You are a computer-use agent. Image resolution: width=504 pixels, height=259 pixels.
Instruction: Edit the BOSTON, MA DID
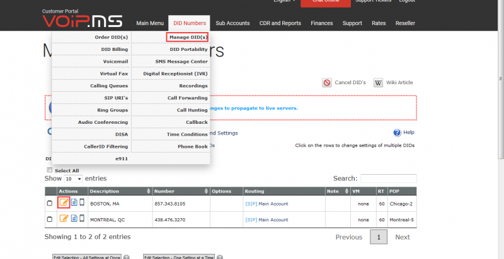tap(64, 202)
